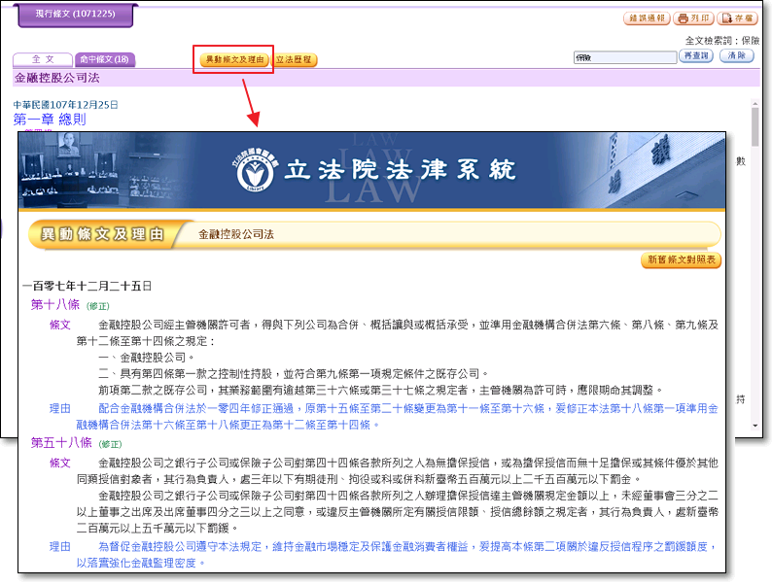Open the 現行條文 (1071225) tab
The image size is (772, 585).
tap(73, 15)
